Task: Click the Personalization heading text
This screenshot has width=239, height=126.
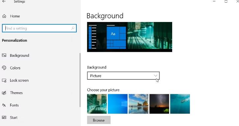Action: coord(14,40)
